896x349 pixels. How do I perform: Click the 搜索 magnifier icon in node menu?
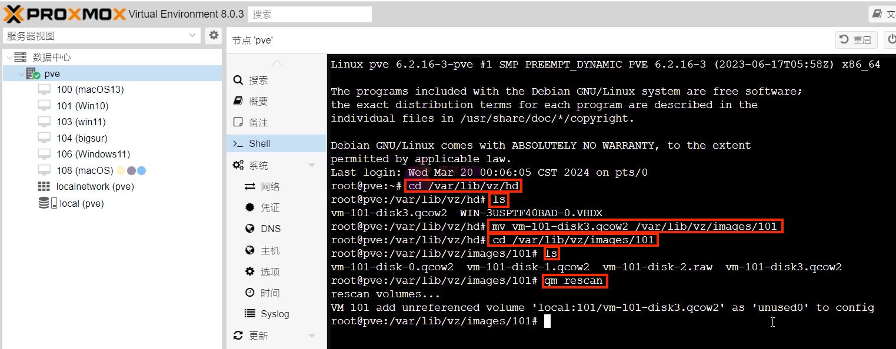tap(238, 79)
